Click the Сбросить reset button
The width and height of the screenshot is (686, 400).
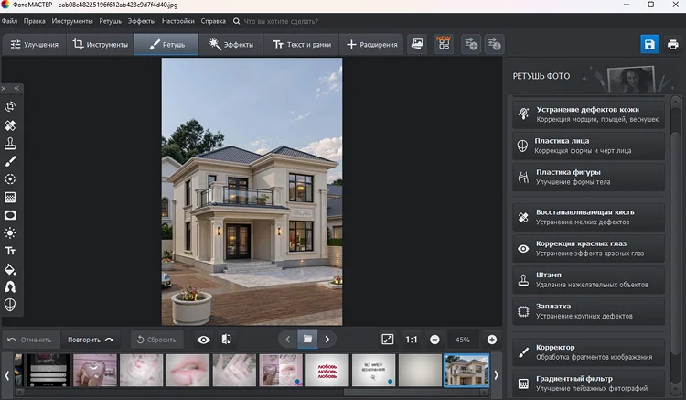[x=156, y=340]
